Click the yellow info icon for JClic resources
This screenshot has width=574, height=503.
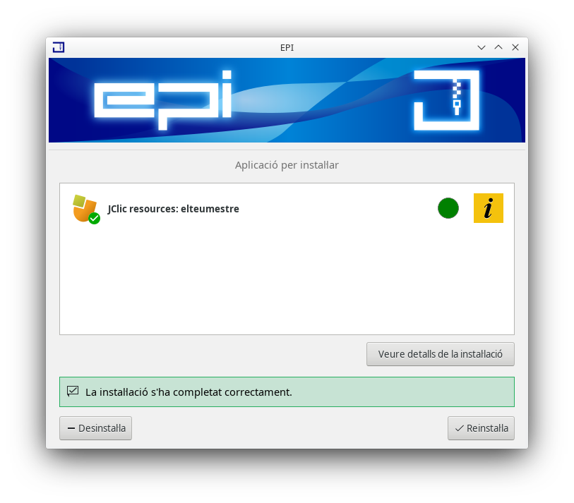tap(489, 208)
